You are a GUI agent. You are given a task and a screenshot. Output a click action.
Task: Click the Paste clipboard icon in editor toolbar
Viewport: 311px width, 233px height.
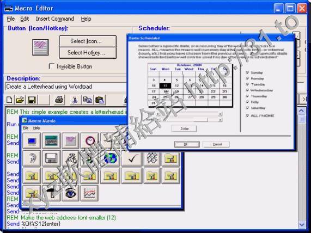[100, 100]
